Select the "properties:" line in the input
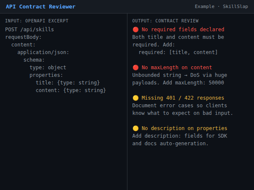The width and height of the screenshot is (254, 190). point(46,75)
